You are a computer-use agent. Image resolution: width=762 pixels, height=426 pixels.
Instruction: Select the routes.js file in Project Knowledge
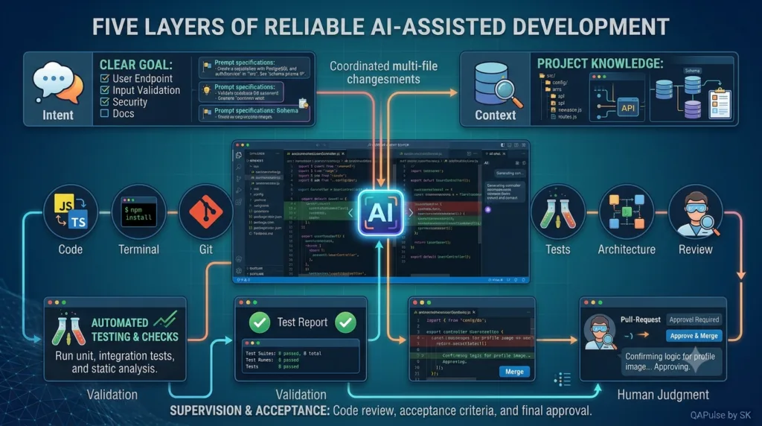(x=564, y=117)
